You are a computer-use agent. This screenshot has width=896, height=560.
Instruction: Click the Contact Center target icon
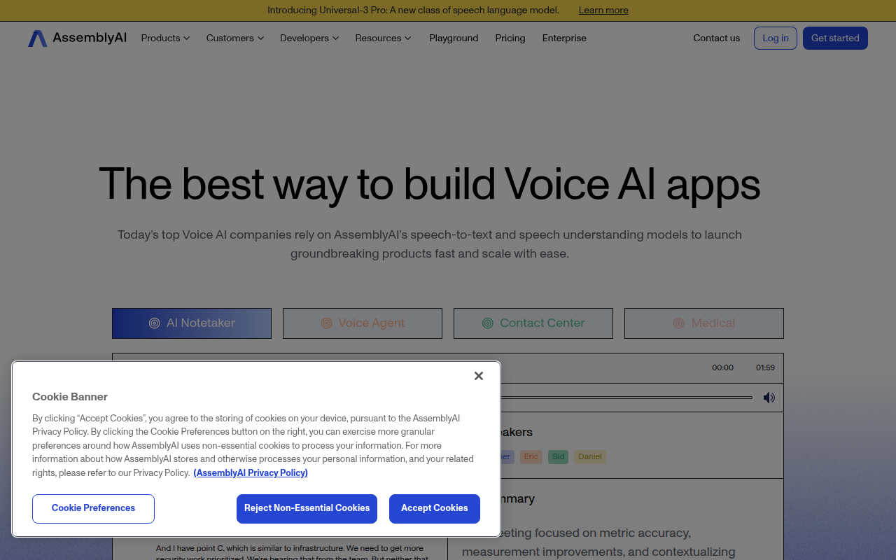(x=486, y=323)
